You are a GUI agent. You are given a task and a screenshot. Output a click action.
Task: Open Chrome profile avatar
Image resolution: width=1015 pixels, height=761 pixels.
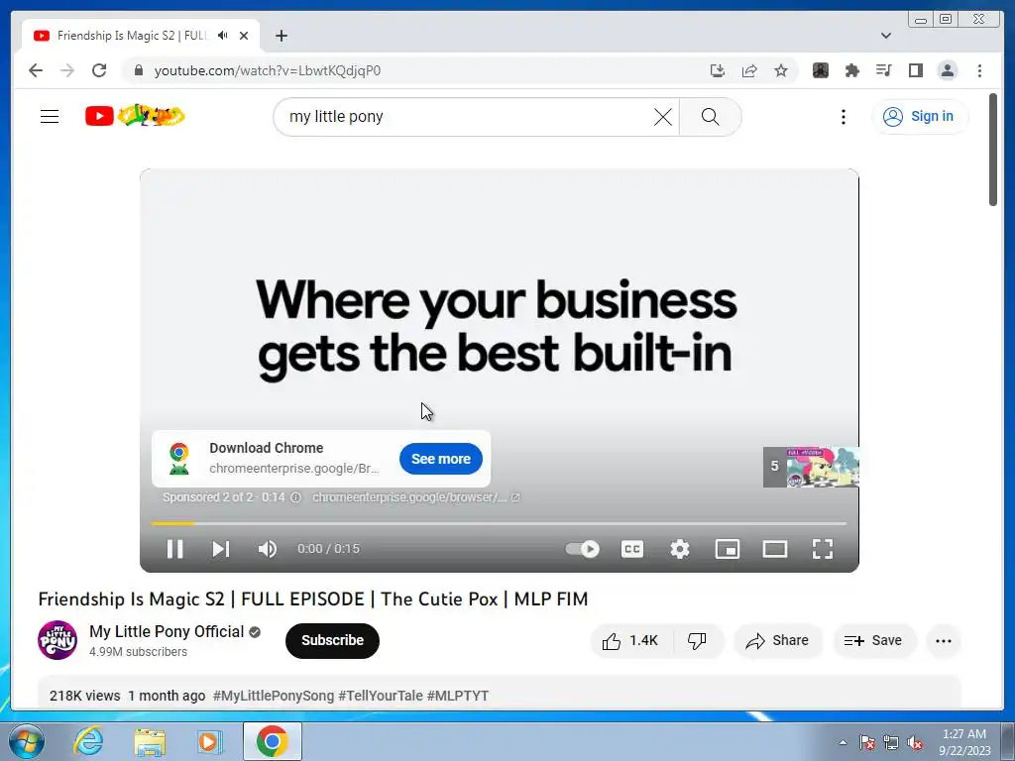[947, 70]
